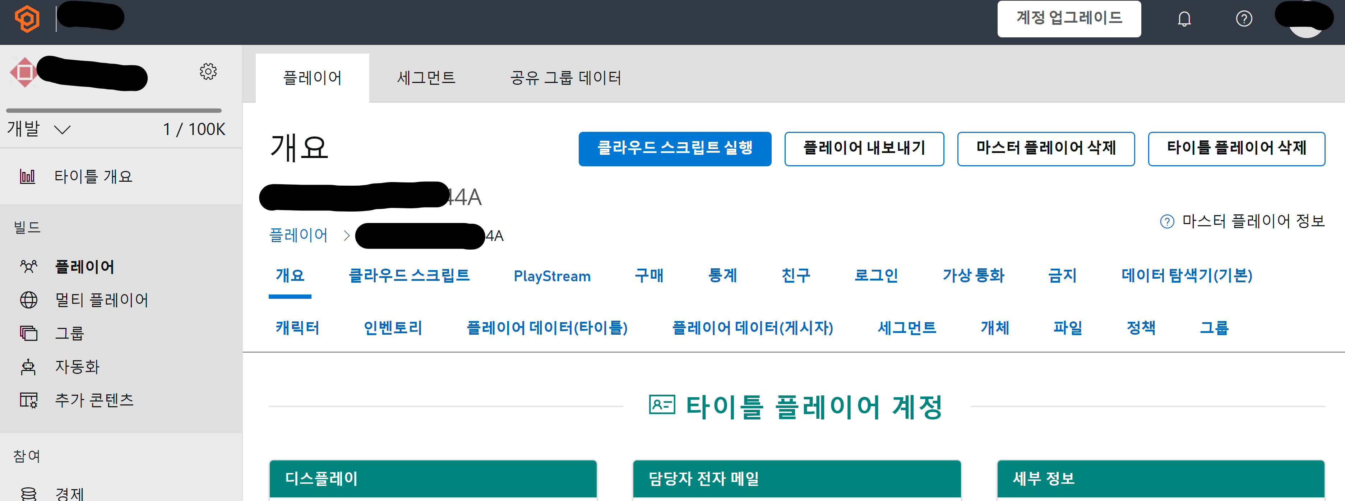Open the 파일 tab
Screen dimensions: 1345x501
[x=1068, y=328]
